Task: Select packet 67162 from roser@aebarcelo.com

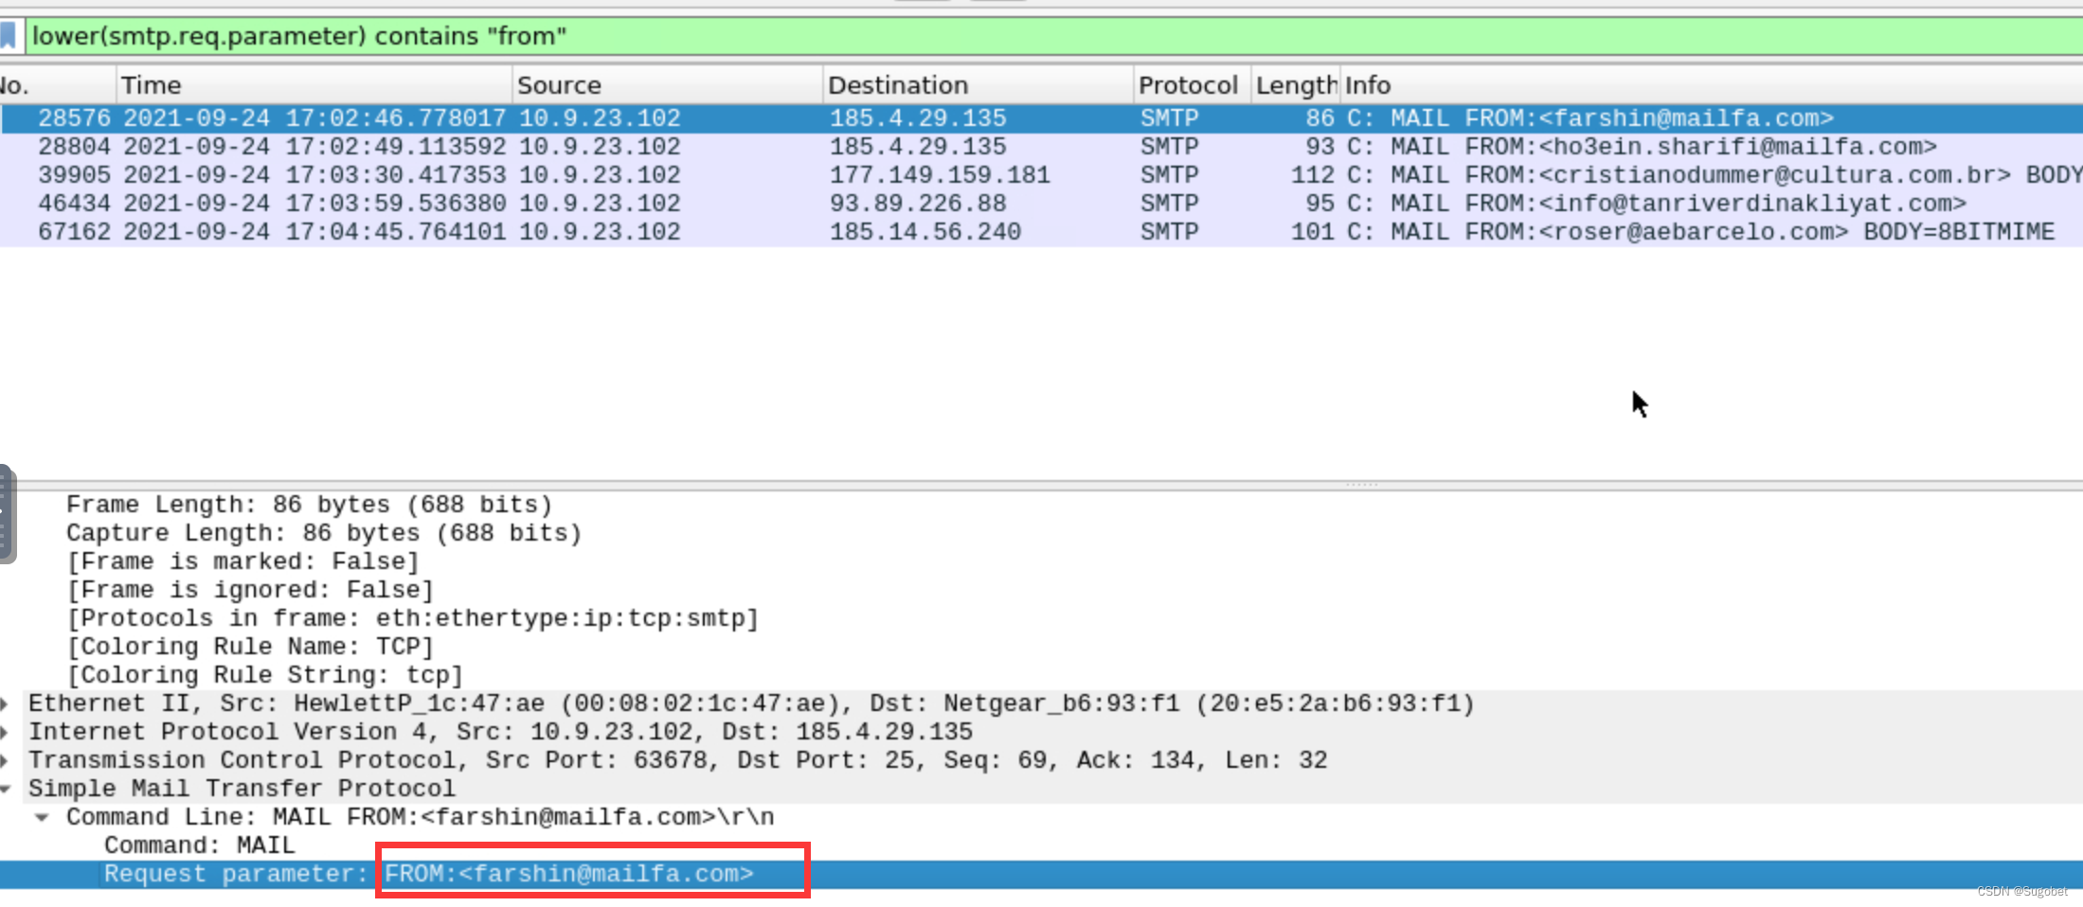Action: click(x=1041, y=232)
